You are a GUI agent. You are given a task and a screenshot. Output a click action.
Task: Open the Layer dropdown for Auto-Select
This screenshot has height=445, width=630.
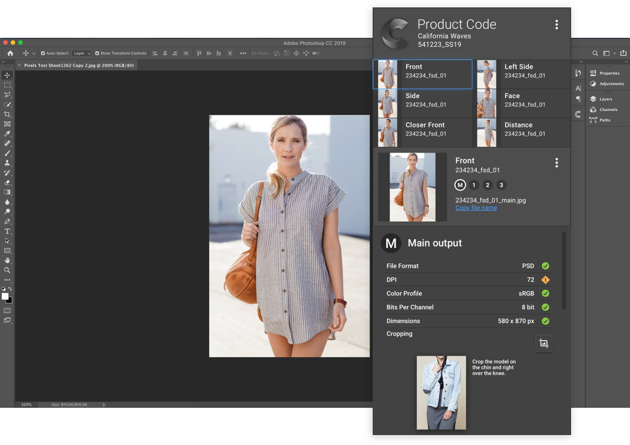coord(81,53)
